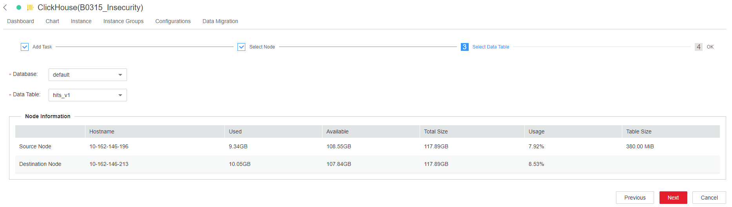Click the step 4 number badge
Image resolution: width=732 pixels, height=207 pixels.
tap(698, 47)
